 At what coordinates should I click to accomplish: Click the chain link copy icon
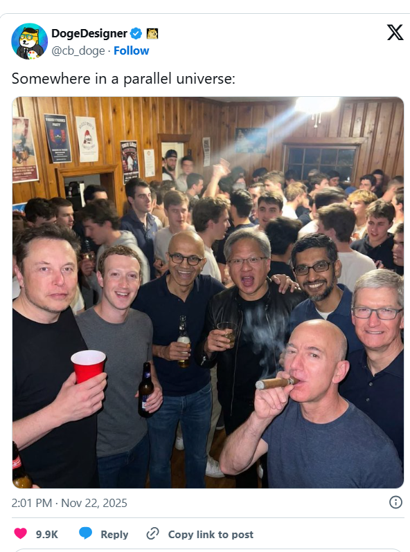click(x=152, y=534)
